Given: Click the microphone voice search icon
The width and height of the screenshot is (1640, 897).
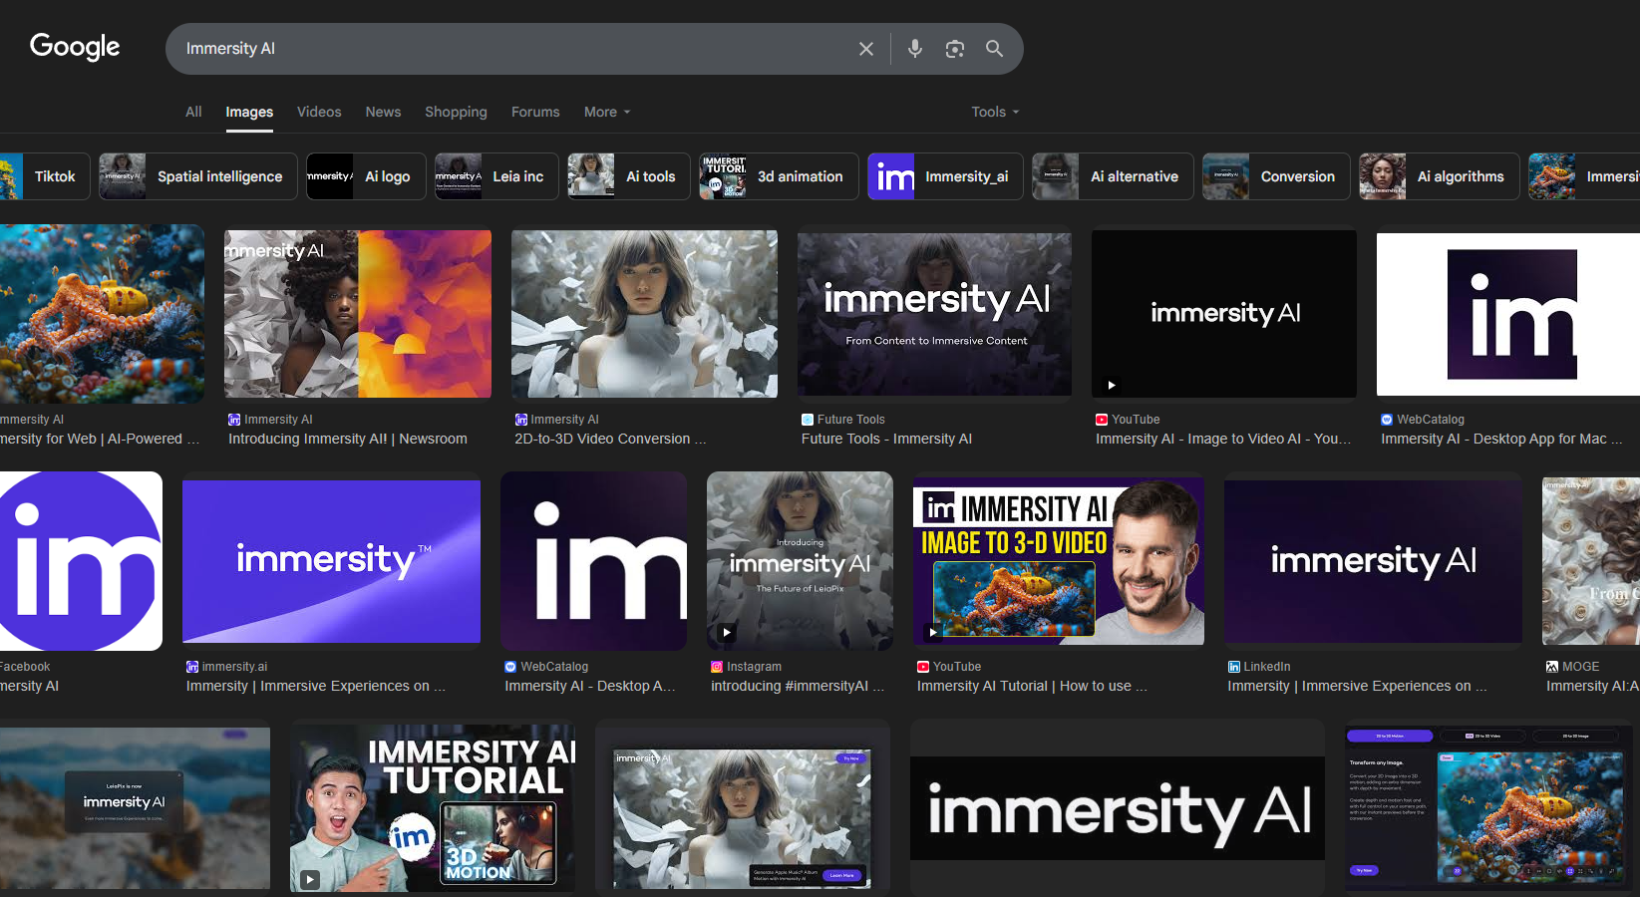Looking at the screenshot, I should [x=914, y=48].
